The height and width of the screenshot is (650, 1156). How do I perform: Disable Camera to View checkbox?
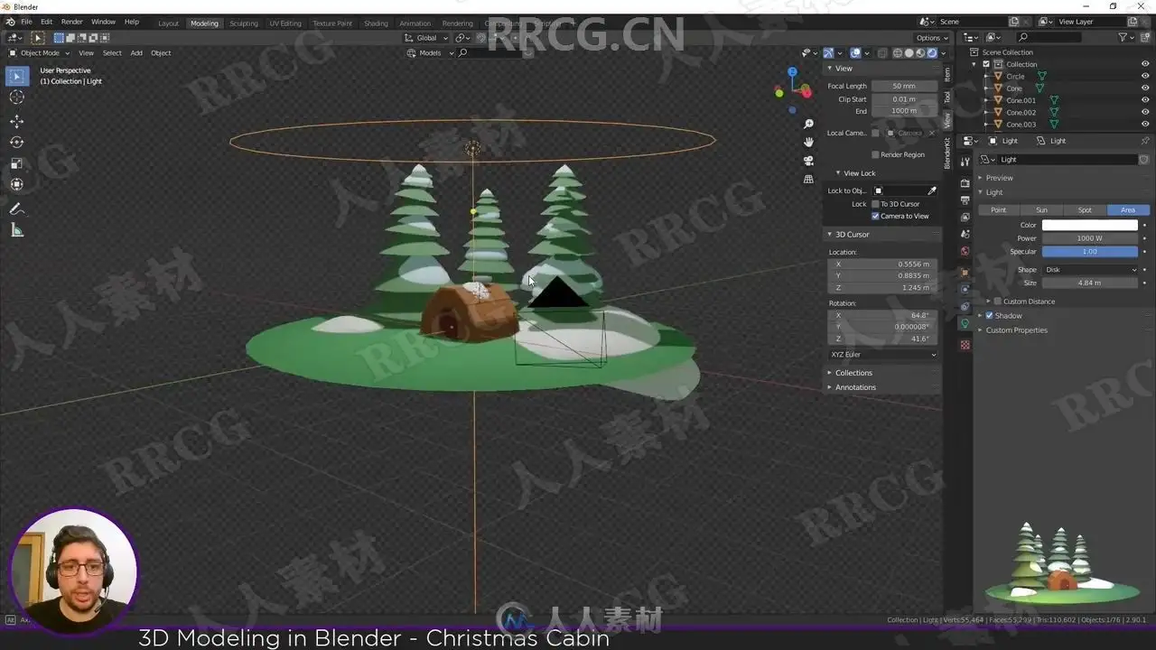(x=875, y=216)
